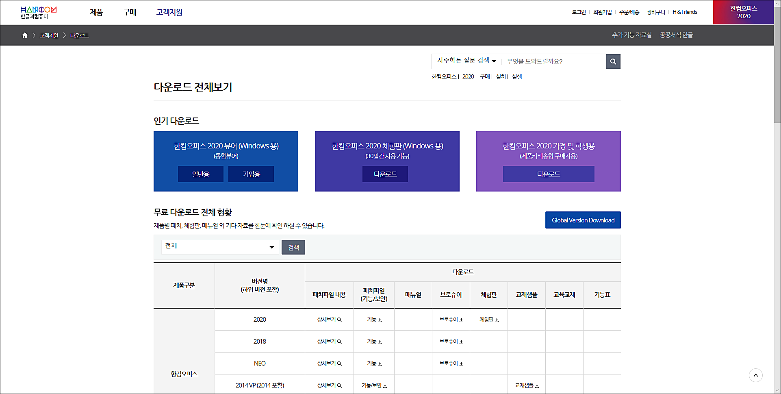
Task: Download 브로슈어 for 2020
Action: click(x=451, y=320)
